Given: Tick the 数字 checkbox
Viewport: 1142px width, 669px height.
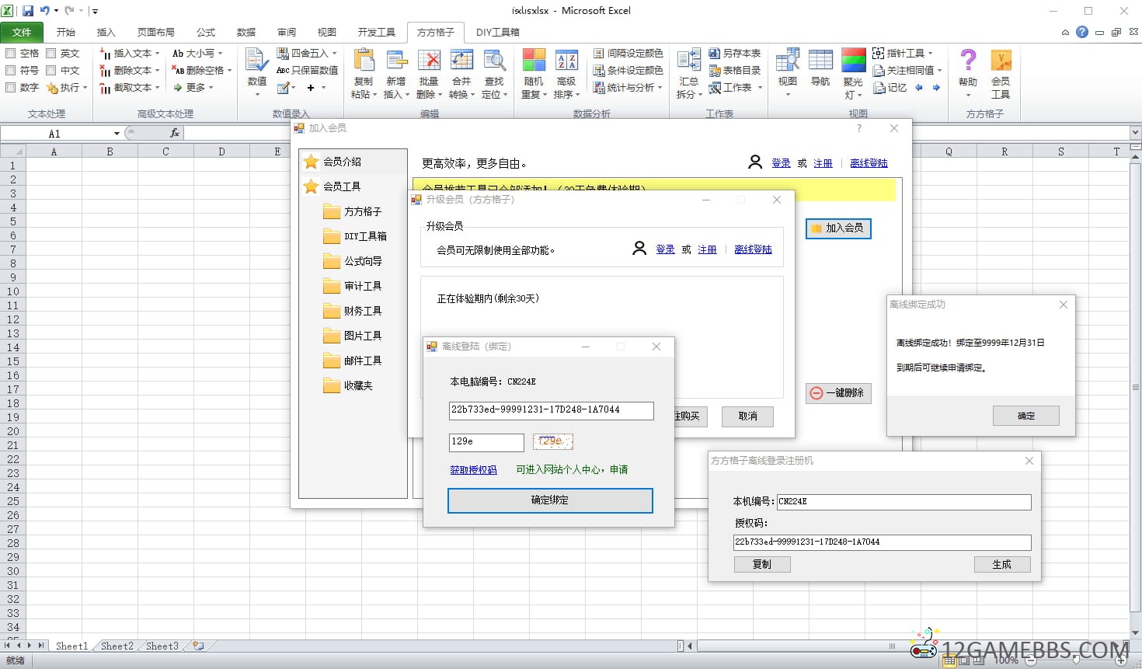Looking at the screenshot, I should (x=11, y=88).
